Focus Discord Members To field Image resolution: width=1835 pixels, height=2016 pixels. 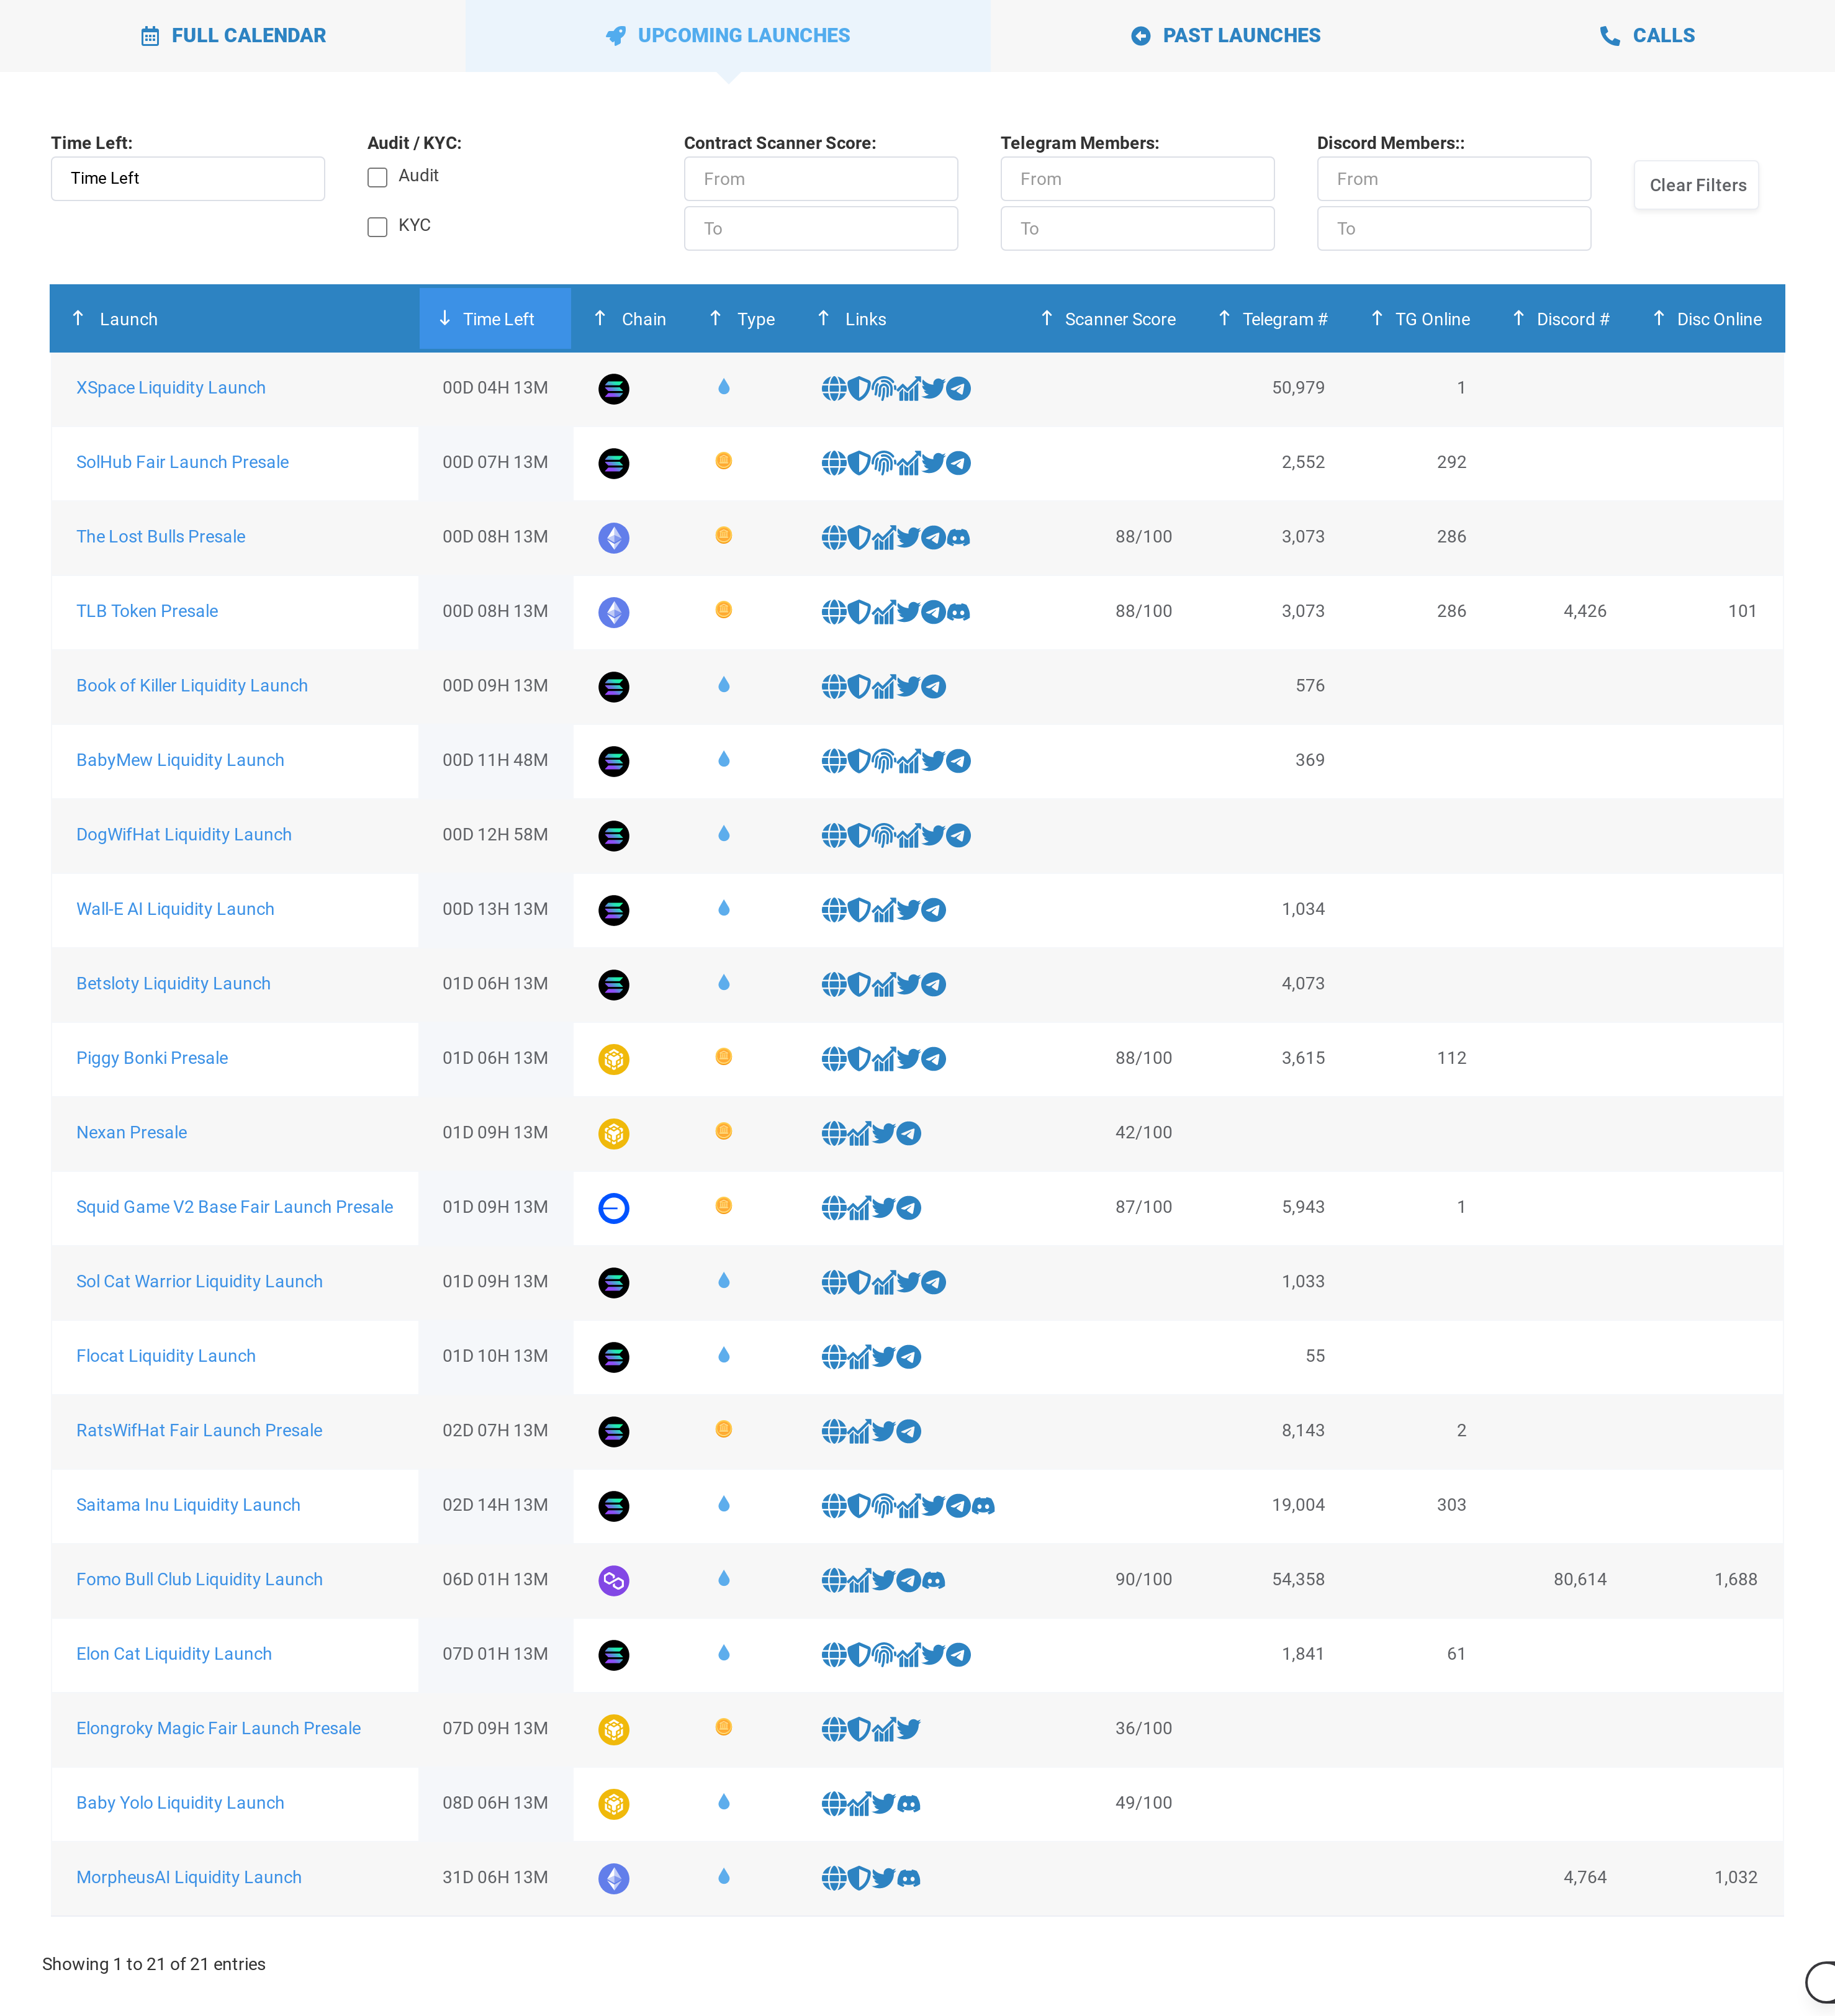[1454, 229]
